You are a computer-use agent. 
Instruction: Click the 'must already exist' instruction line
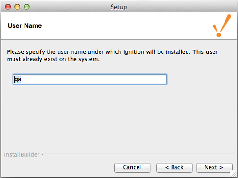pyautogui.click(x=53, y=59)
